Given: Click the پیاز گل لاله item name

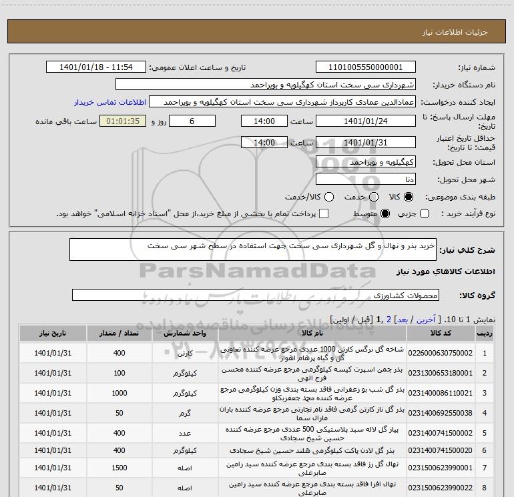Looking at the screenshot, I should pos(312,434).
